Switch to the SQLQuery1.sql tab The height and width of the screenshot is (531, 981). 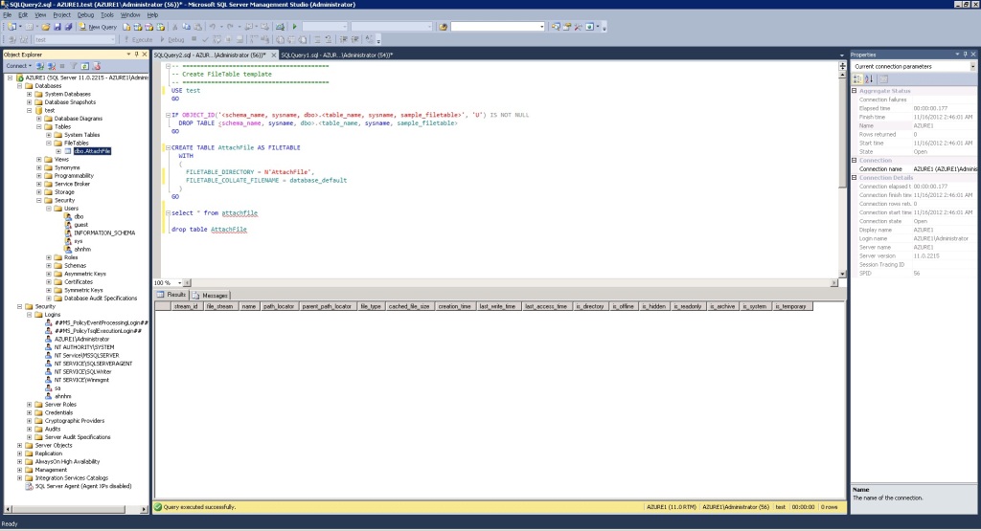[x=336, y=55]
